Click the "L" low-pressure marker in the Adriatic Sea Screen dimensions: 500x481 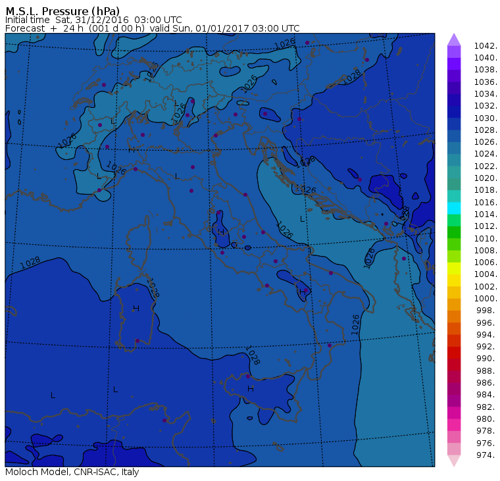(x=302, y=219)
